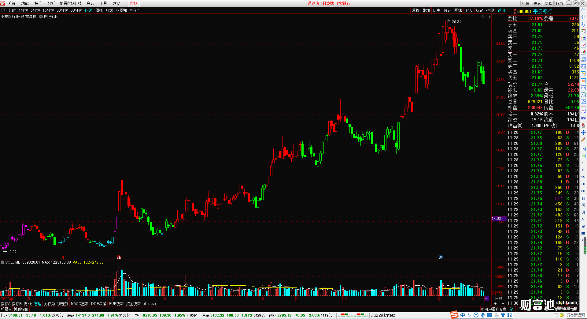Switch chart period to 日线
The height and width of the screenshot is (319, 587).
click(x=89, y=10)
